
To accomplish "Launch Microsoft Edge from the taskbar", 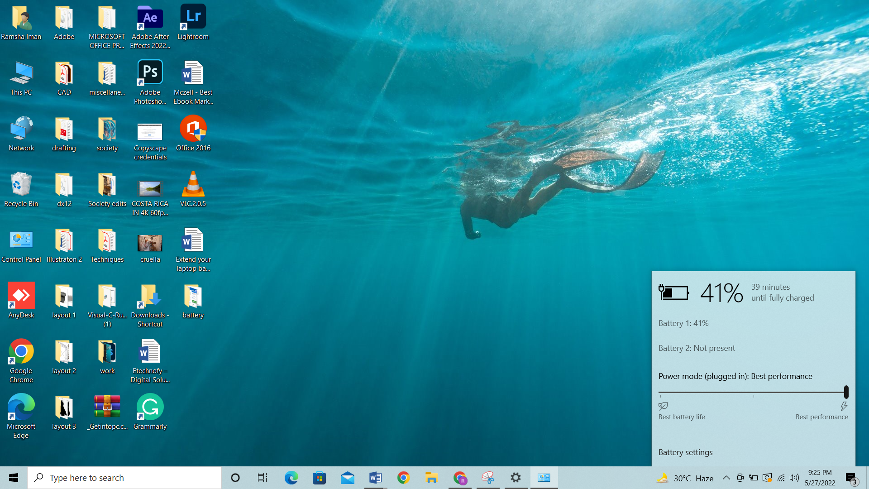I will pyautogui.click(x=291, y=478).
